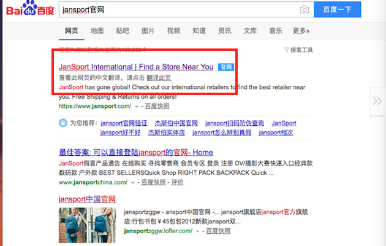The image size is (386, 246).
Task: Click the paw icon beside 为您推荐
Action: [x=63, y=123]
